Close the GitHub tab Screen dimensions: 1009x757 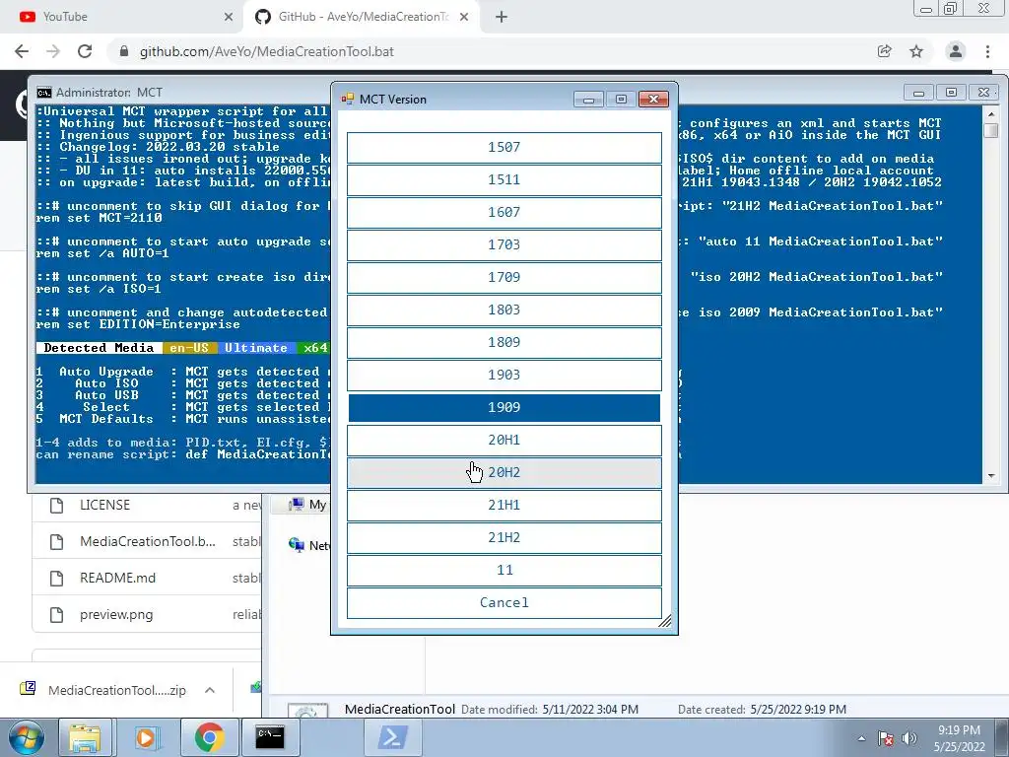click(464, 17)
